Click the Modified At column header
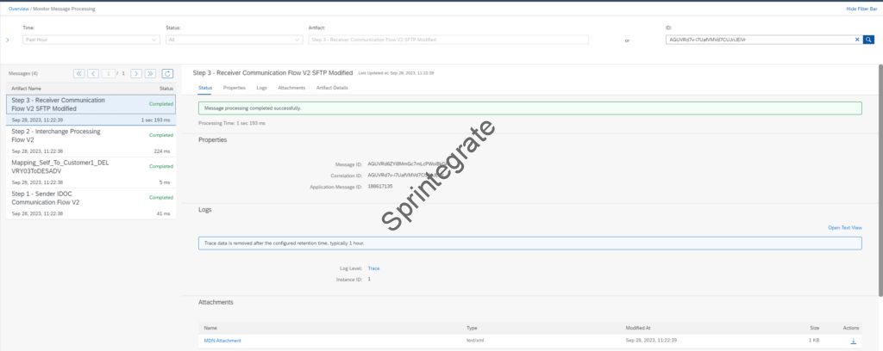 coord(638,328)
